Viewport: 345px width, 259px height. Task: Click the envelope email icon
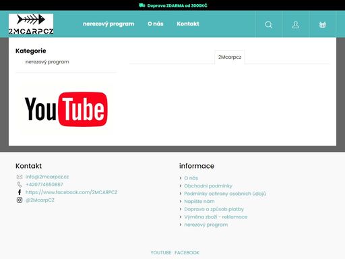tap(20, 177)
